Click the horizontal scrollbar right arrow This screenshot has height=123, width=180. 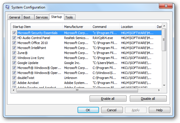pyautogui.click(x=159, y=90)
